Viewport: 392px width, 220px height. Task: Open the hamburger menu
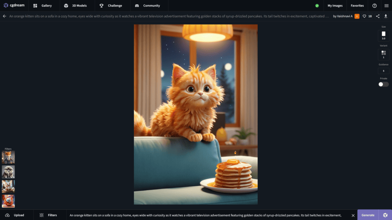(x=386, y=6)
